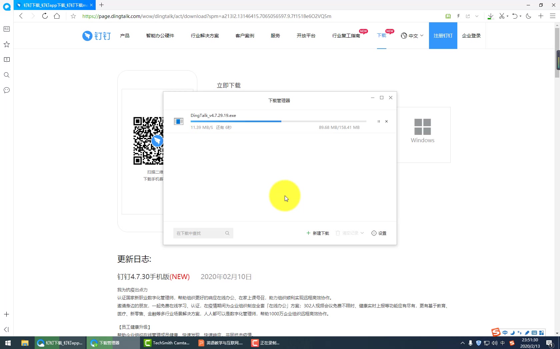Open the 正在录制 taskbar item
Screen dimensions: 560x349
coord(266,343)
